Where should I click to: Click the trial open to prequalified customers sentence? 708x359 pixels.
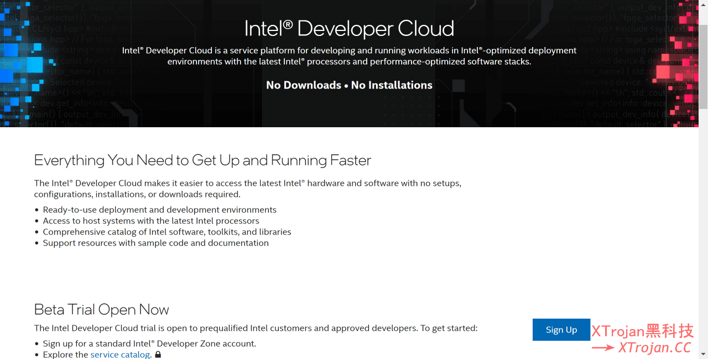coord(256,328)
